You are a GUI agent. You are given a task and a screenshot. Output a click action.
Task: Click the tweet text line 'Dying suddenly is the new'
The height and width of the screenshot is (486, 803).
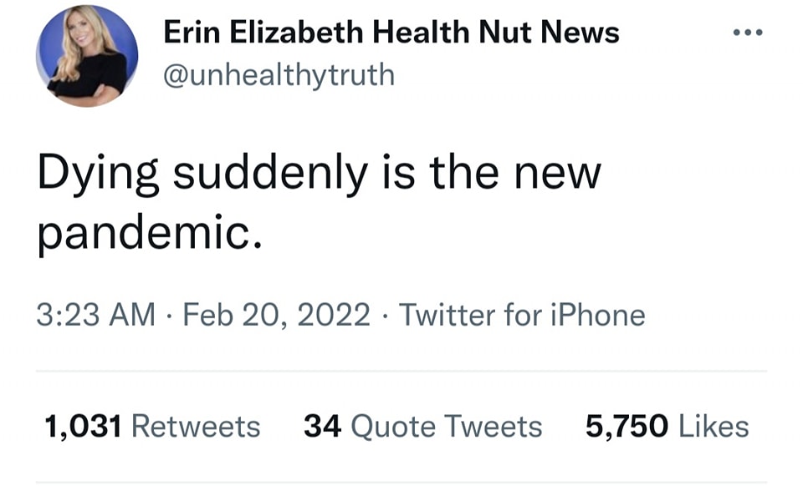pos(319,174)
